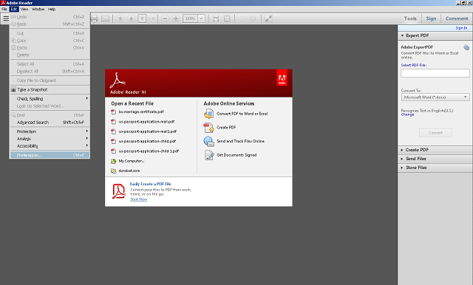Click the zoom in plus icon

click(176, 18)
